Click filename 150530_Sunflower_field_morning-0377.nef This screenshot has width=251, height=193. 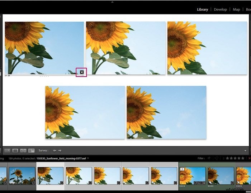(x=61, y=159)
